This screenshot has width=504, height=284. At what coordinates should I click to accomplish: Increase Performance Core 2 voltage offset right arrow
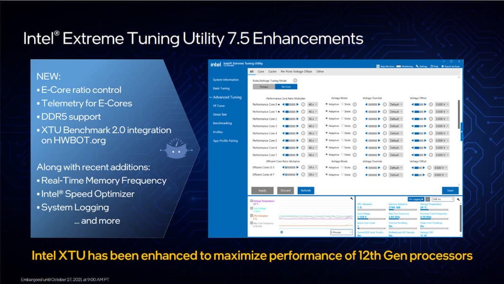[425, 119]
